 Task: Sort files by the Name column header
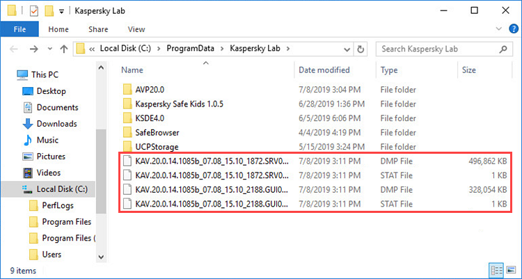pyautogui.click(x=132, y=70)
